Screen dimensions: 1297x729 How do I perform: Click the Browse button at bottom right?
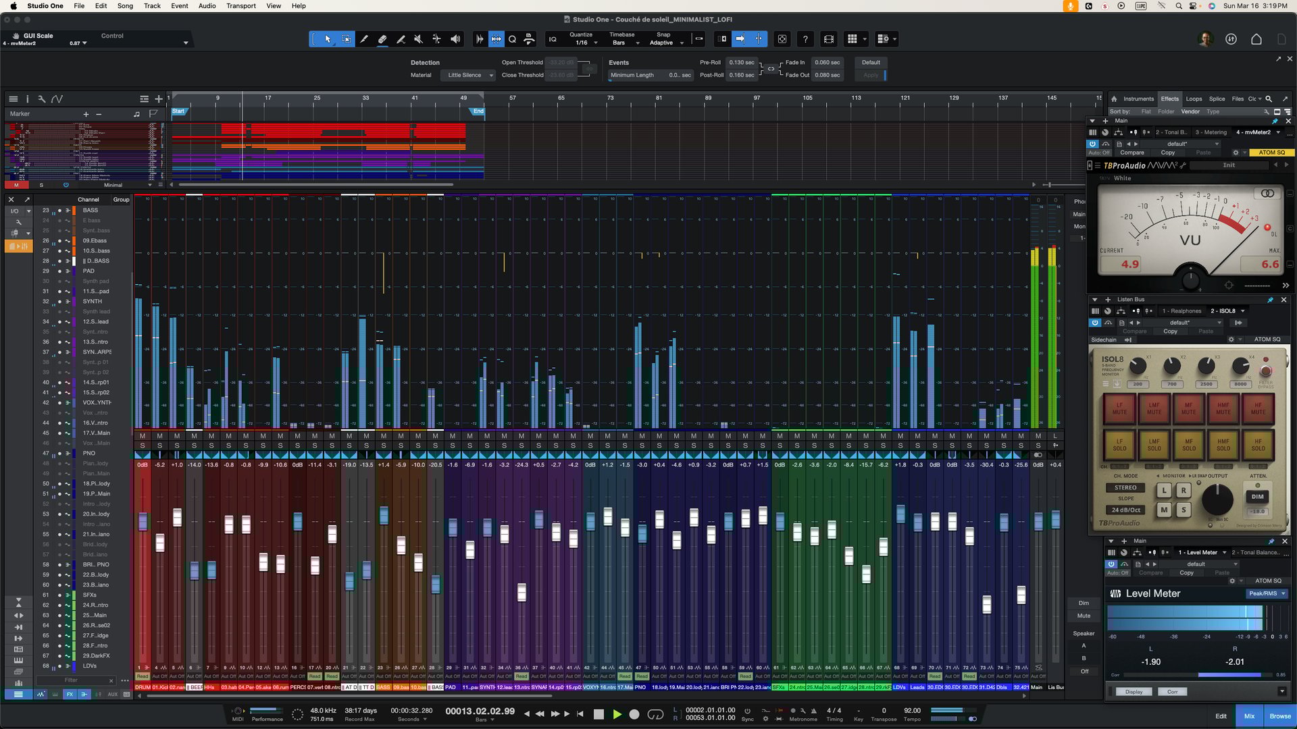tap(1279, 716)
